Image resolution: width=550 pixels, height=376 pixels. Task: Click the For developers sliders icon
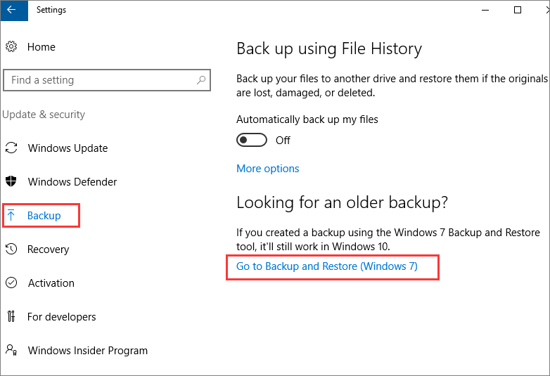[x=11, y=317]
